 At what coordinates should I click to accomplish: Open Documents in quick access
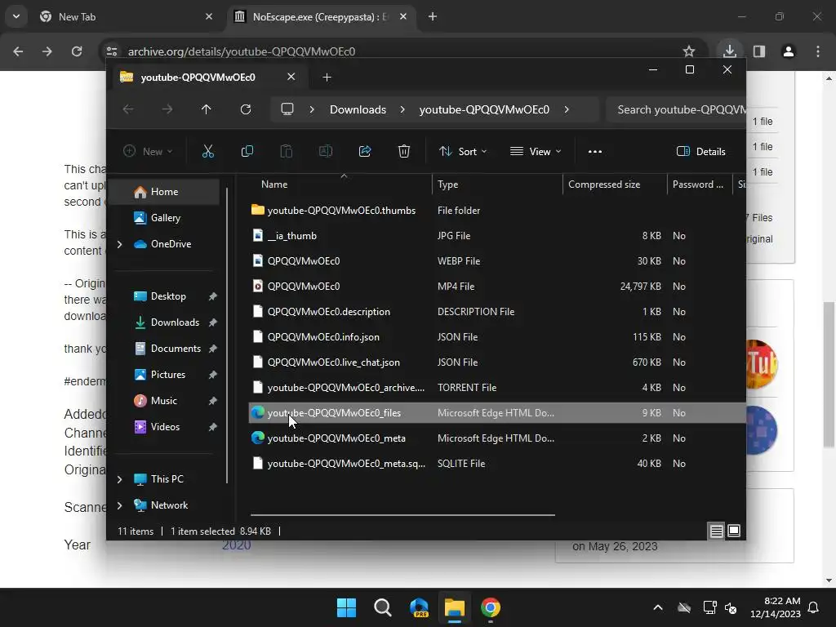pos(176,348)
